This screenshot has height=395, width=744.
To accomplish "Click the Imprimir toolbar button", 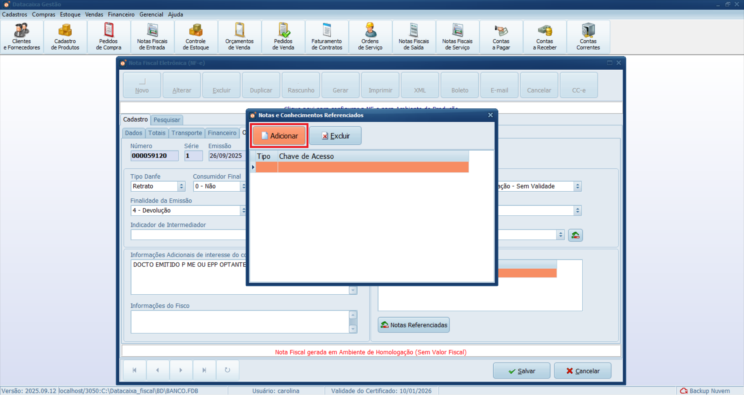I will [381, 85].
